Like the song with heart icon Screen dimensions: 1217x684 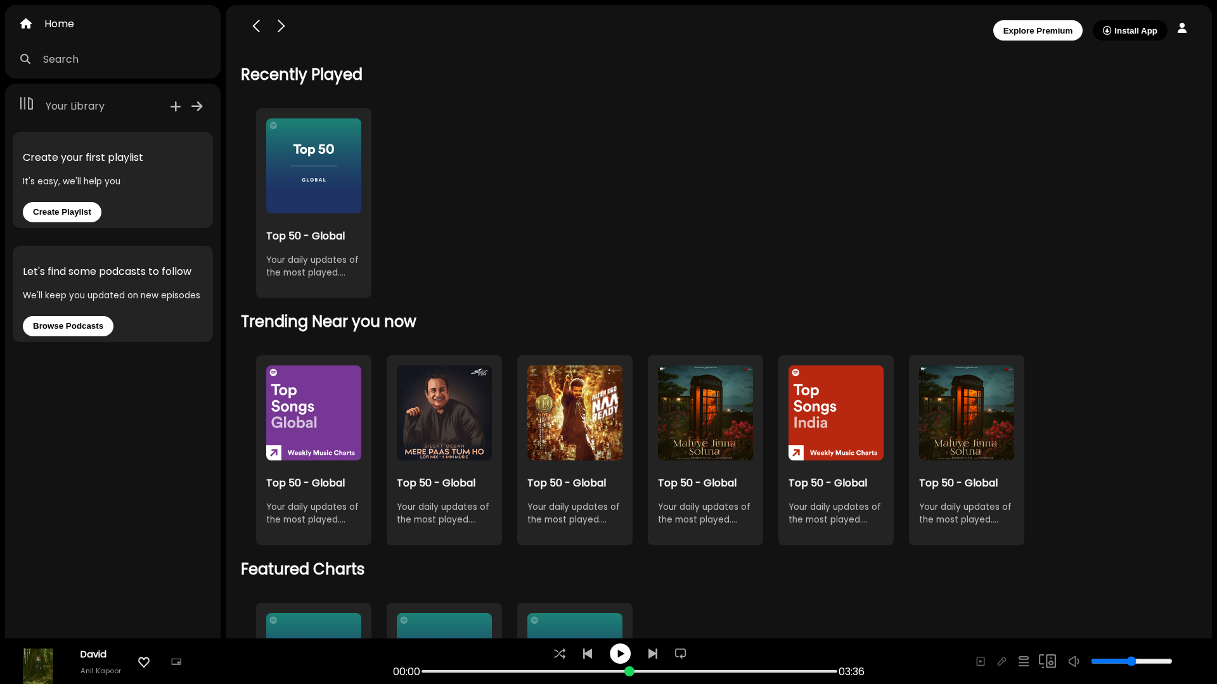tap(144, 662)
